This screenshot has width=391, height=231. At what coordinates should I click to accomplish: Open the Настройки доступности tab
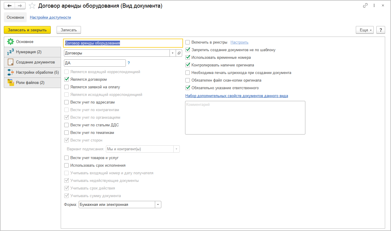(50, 18)
